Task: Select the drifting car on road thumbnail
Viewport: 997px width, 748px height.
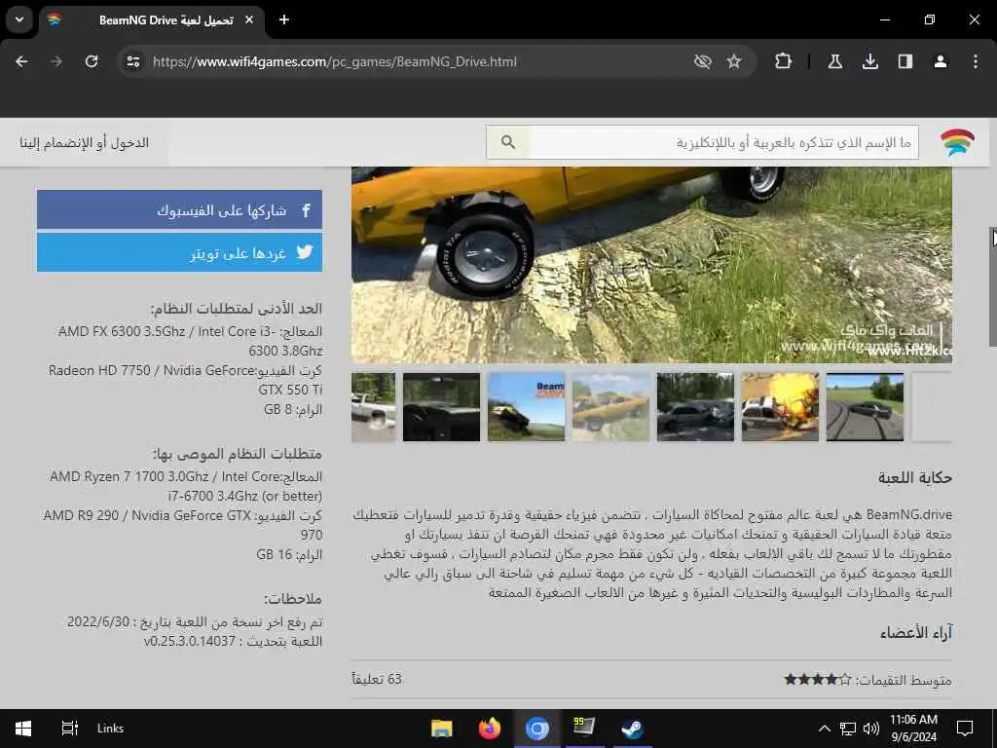Action: click(x=865, y=407)
